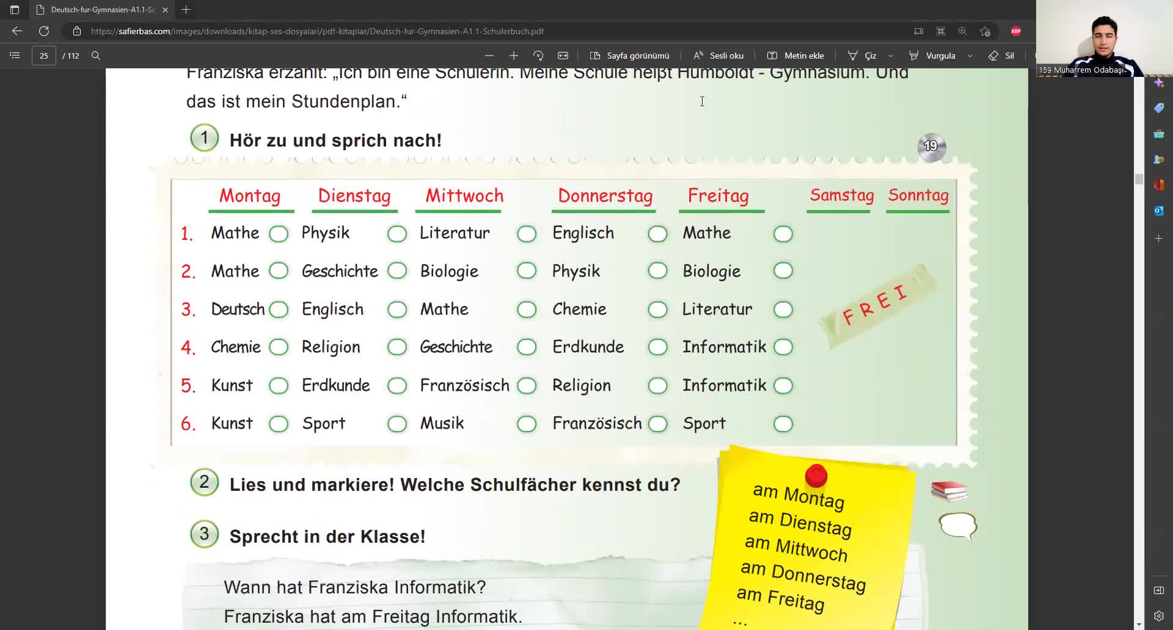This screenshot has height=630, width=1173.
Task: Open sidebar settings gear icon
Action: click(x=1158, y=616)
